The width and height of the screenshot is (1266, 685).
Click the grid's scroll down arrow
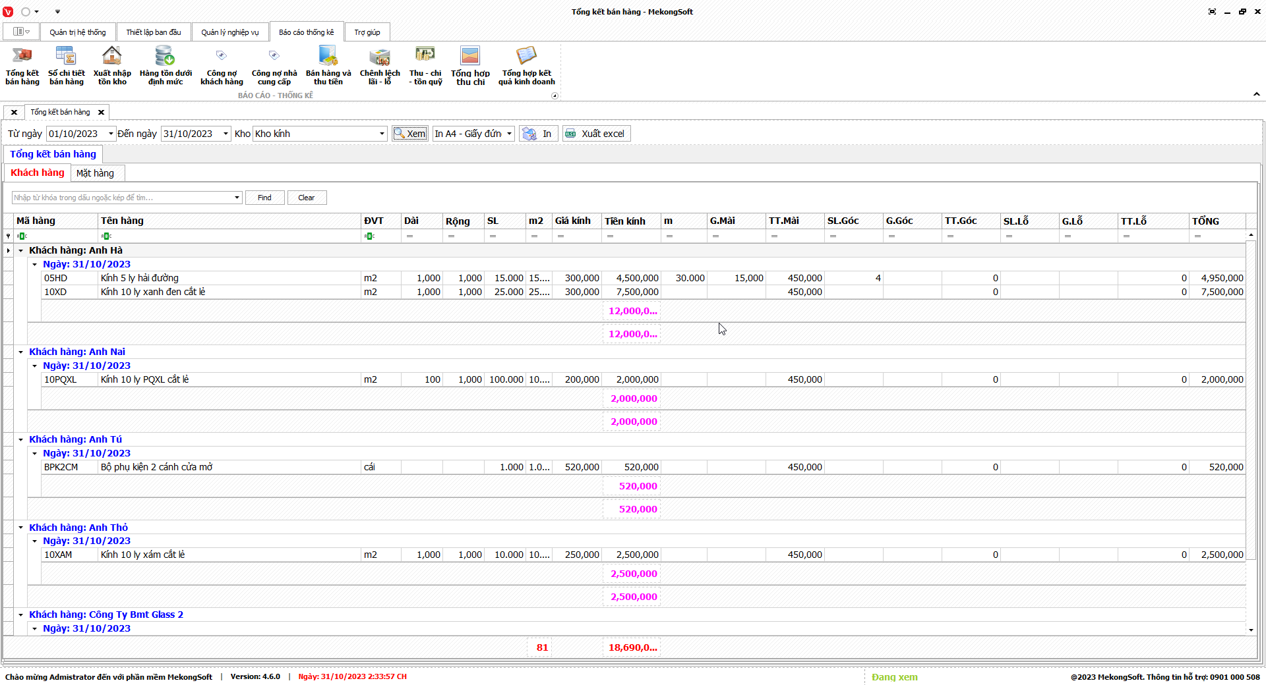tap(1251, 630)
